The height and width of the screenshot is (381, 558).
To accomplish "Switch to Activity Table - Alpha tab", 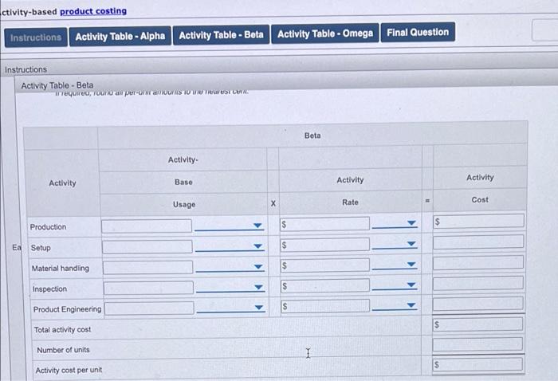I will (x=120, y=37).
